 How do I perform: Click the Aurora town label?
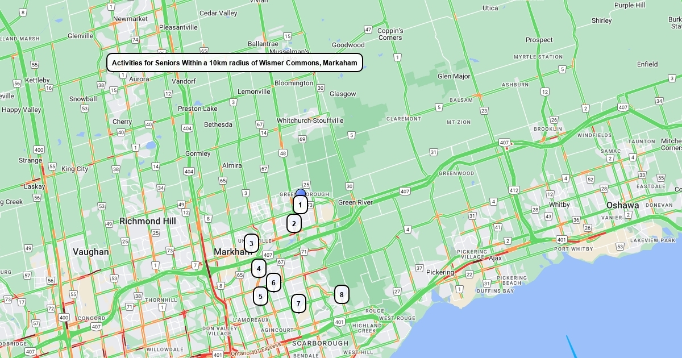[x=139, y=79]
